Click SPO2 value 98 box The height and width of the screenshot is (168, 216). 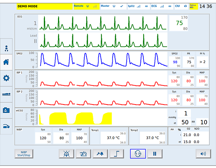(x=175, y=62)
